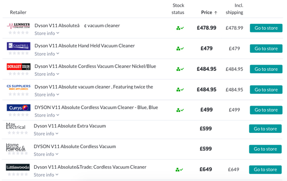Open Dyson V11 Absolute Hand Held Vacuum Cleaner link

(x=84, y=46)
